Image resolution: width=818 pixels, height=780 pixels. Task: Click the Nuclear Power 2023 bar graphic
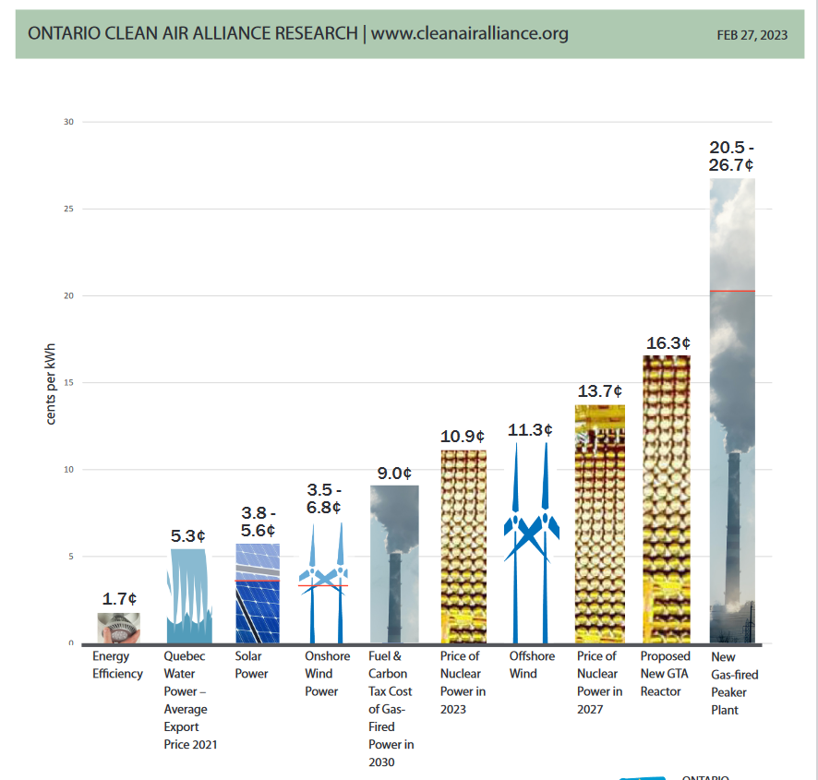point(463,546)
